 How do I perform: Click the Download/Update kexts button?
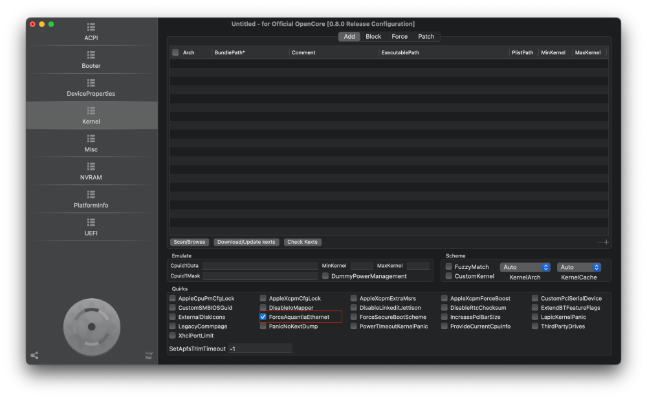click(x=247, y=243)
